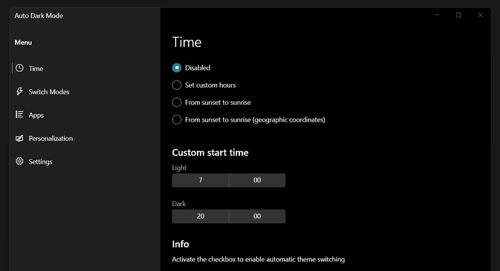The width and height of the screenshot is (500, 271).
Task: Enable Set custom hours option
Action: pos(177,85)
